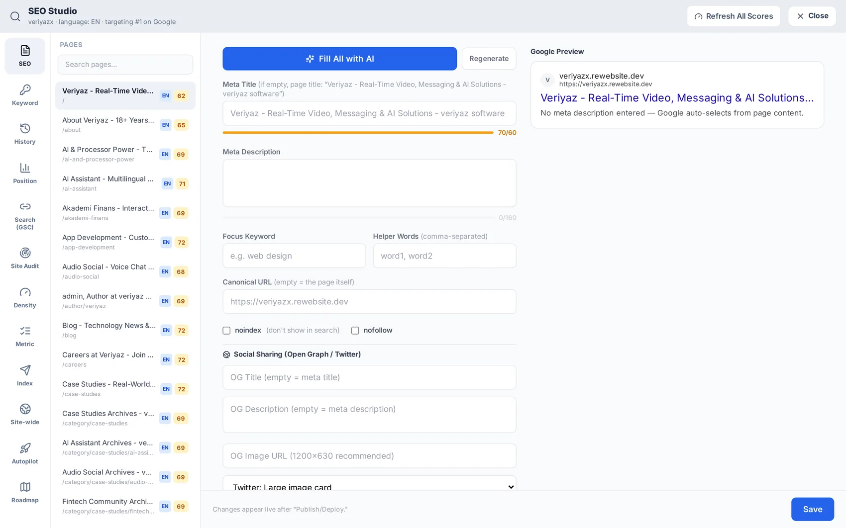Click the V favicon in Google Preview

pos(547,80)
